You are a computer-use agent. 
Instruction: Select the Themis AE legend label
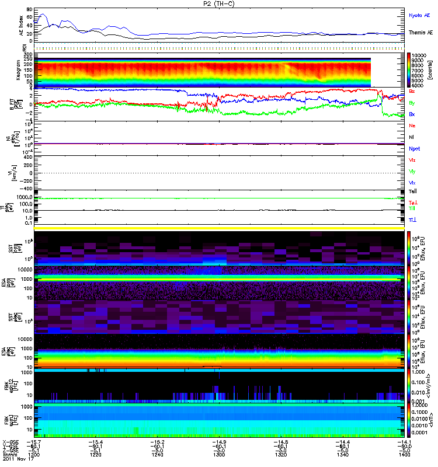[420, 33]
